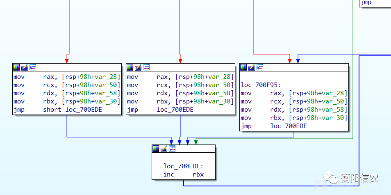Select 'mov rdx' line in the middle block
The height and width of the screenshot is (195, 391).
180,93
